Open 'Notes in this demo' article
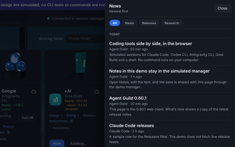This screenshot has width=235, height=147. [159, 71]
